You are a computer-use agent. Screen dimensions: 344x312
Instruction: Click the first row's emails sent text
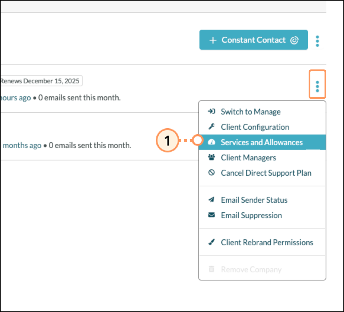click(79, 98)
